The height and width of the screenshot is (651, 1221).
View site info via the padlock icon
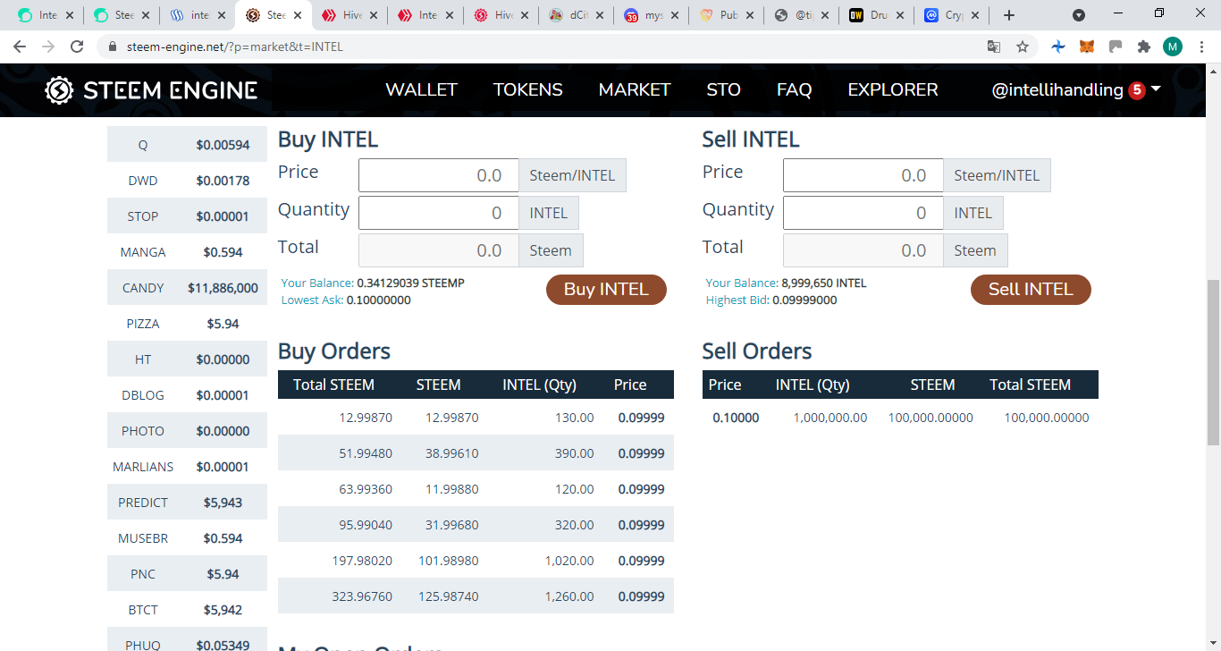113,46
